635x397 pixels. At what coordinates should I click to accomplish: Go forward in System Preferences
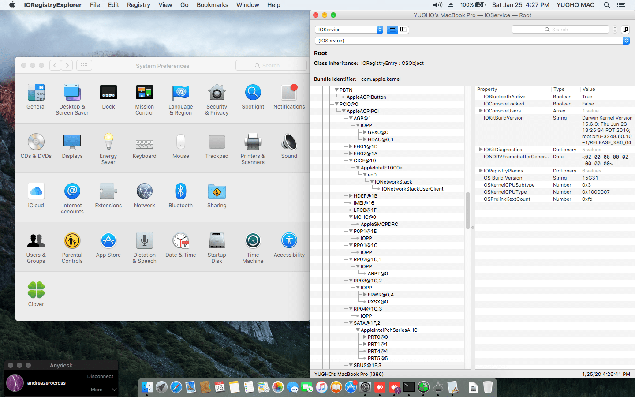coord(67,65)
